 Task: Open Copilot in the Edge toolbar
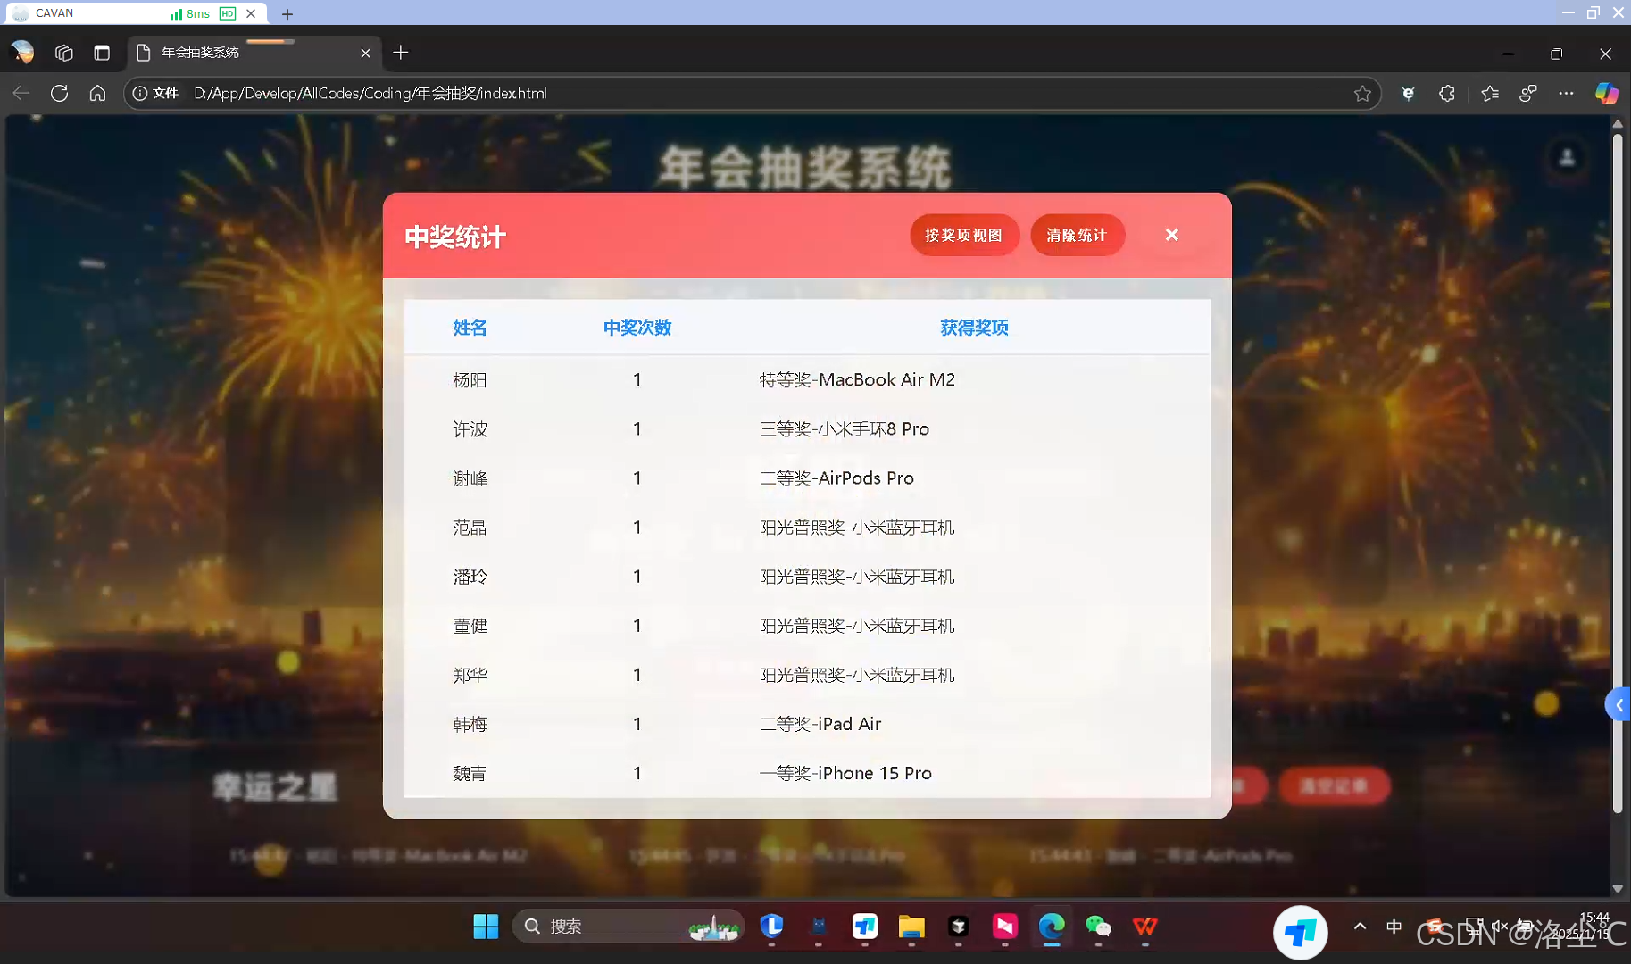1607,93
